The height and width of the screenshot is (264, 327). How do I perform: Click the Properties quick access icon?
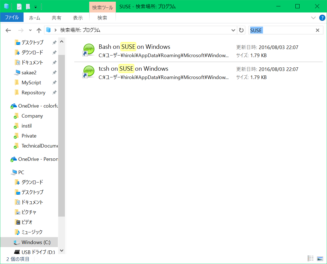19,7
